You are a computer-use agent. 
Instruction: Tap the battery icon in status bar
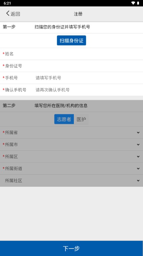(x=138, y=3)
